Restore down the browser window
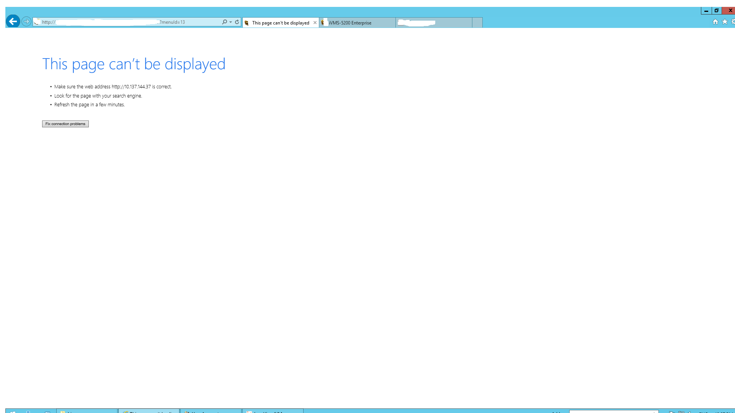 point(716,11)
